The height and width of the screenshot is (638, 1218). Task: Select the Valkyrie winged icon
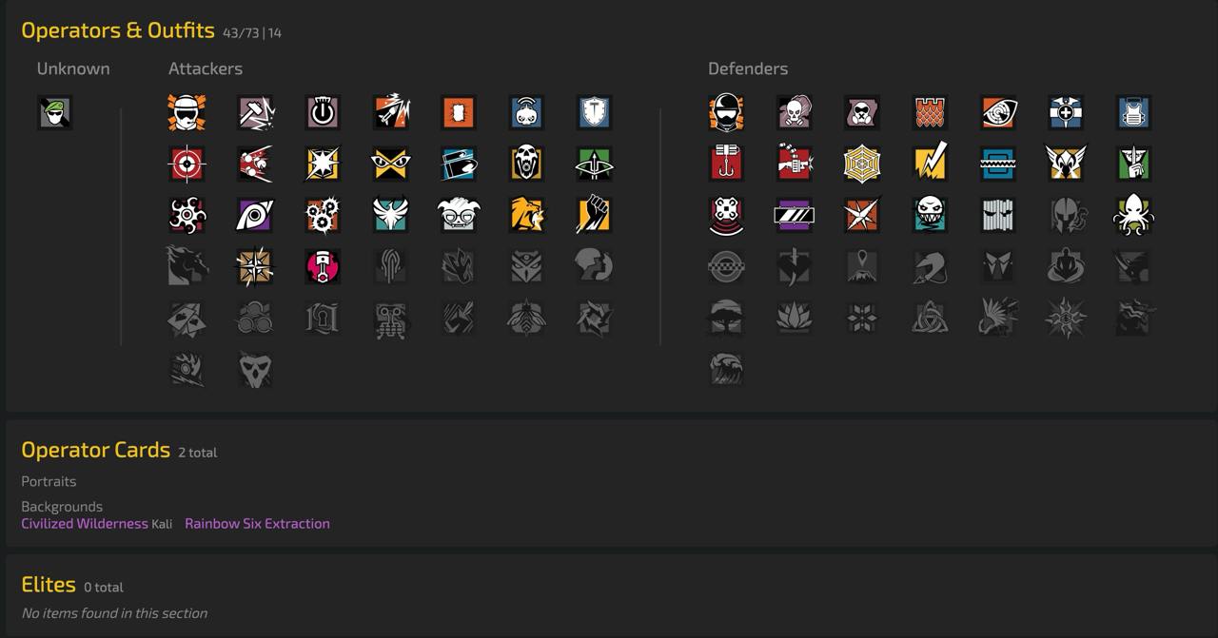(x=1066, y=164)
